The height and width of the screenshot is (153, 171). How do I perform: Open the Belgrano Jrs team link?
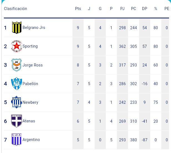[x=34, y=28]
